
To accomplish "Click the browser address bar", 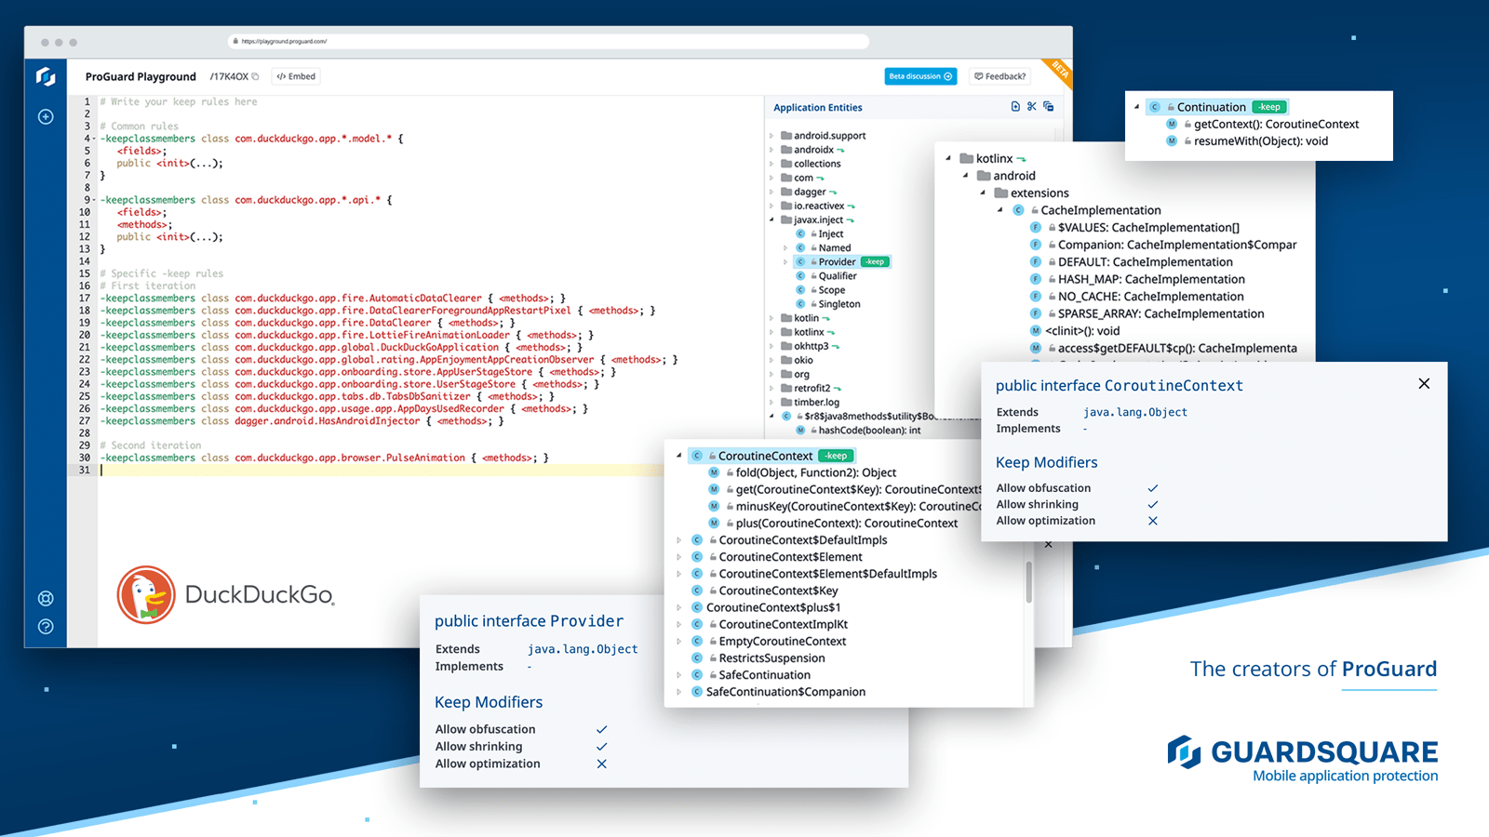I will point(548,41).
